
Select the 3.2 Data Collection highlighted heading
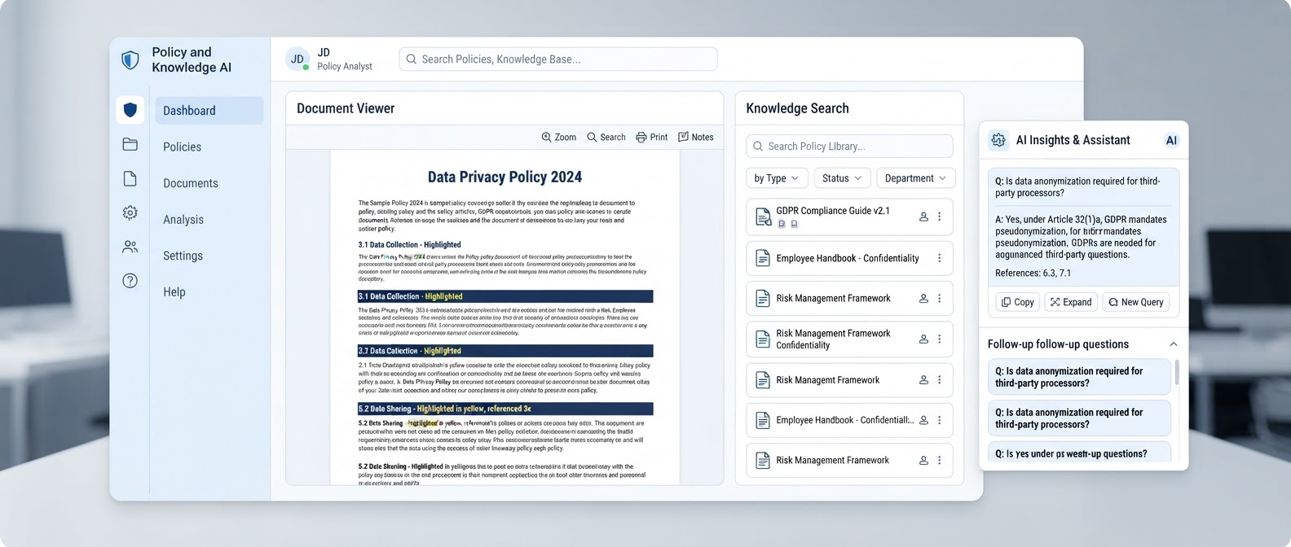click(505, 351)
